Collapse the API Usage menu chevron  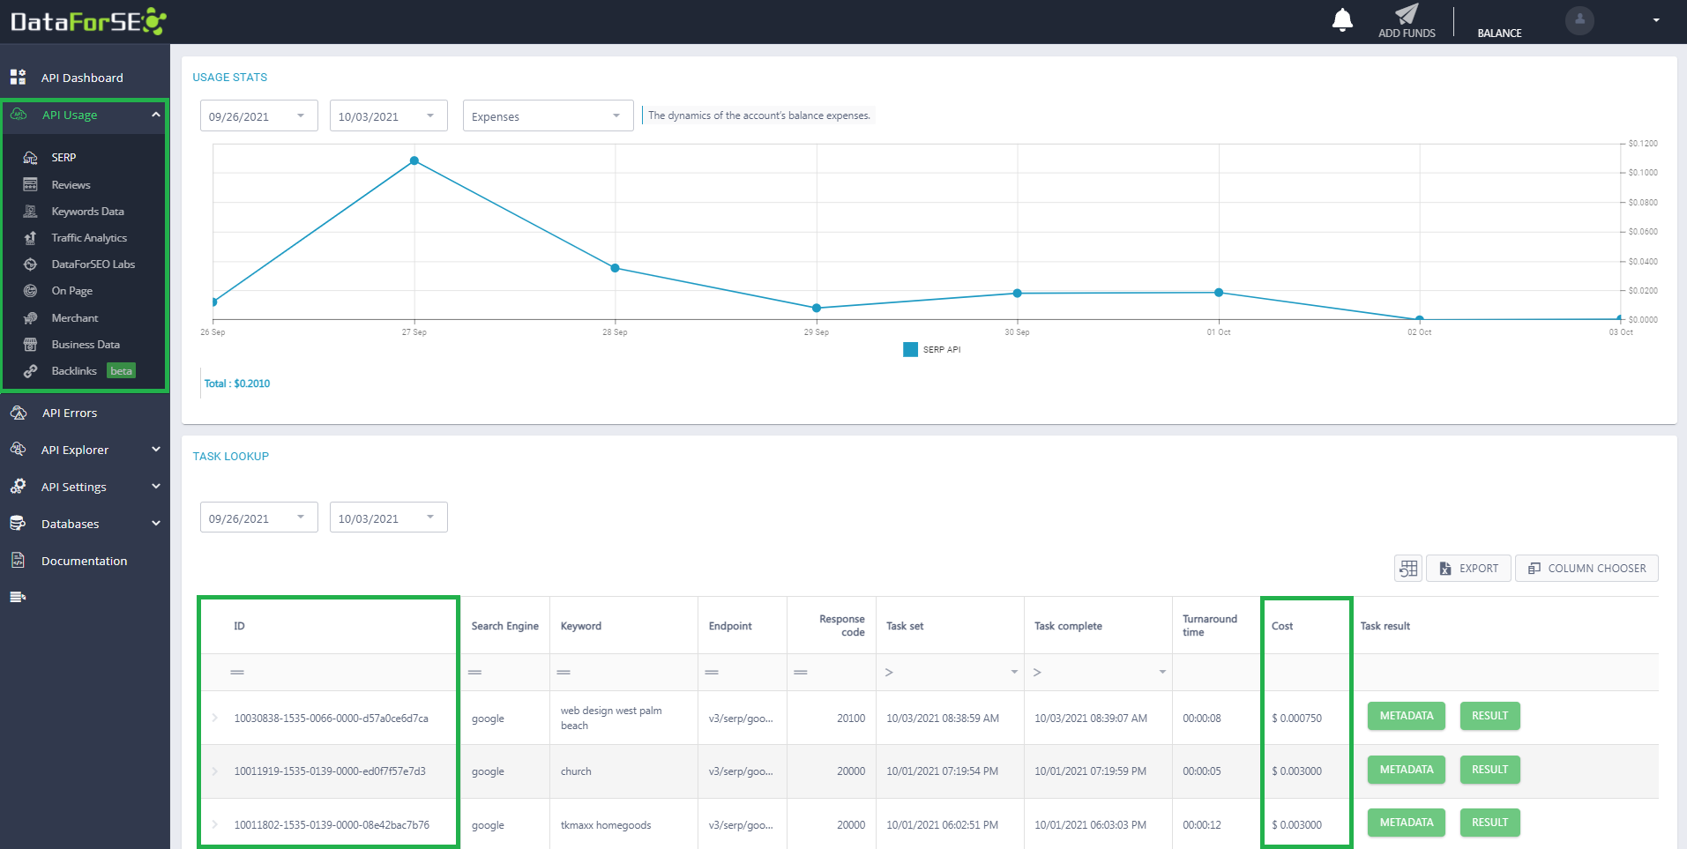click(x=156, y=115)
